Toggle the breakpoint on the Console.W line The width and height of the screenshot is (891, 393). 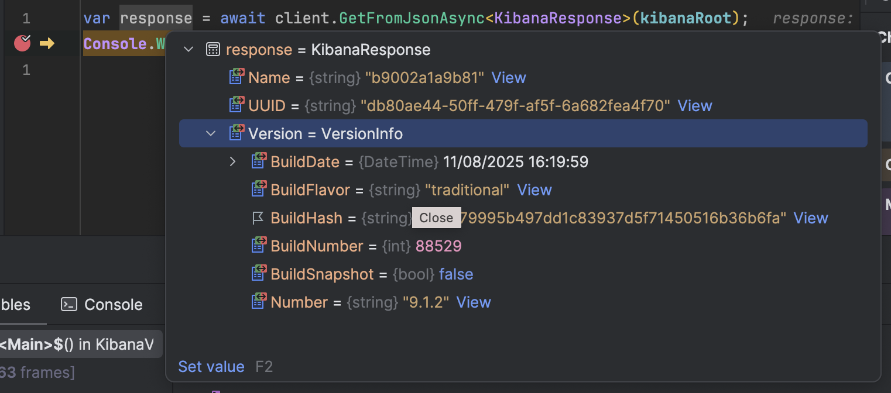(x=22, y=43)
